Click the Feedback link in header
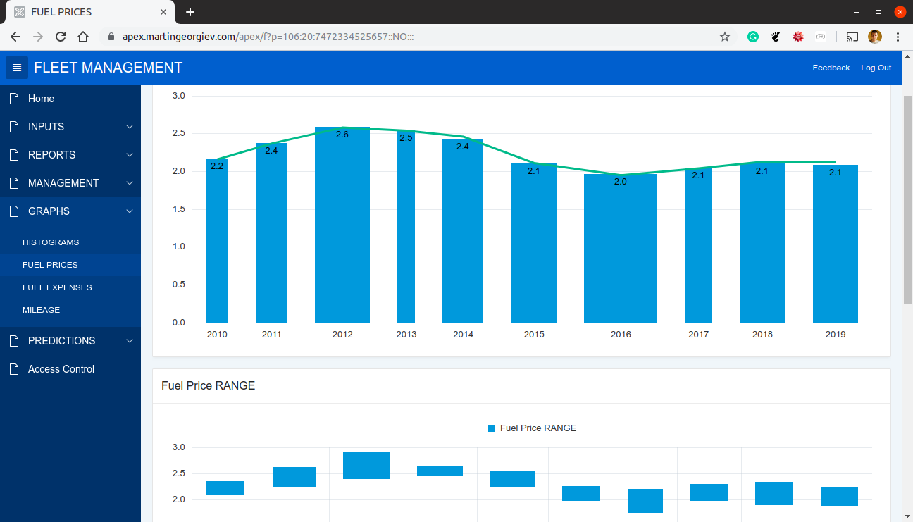The image size is (913, 522). tap(831, 68)
